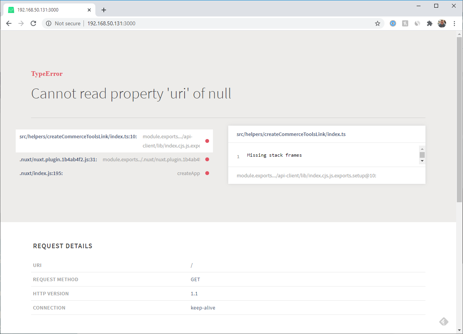Screen dimensions: 463x334
Task: Click the URI row label
Action: click(x=37, y=265)
